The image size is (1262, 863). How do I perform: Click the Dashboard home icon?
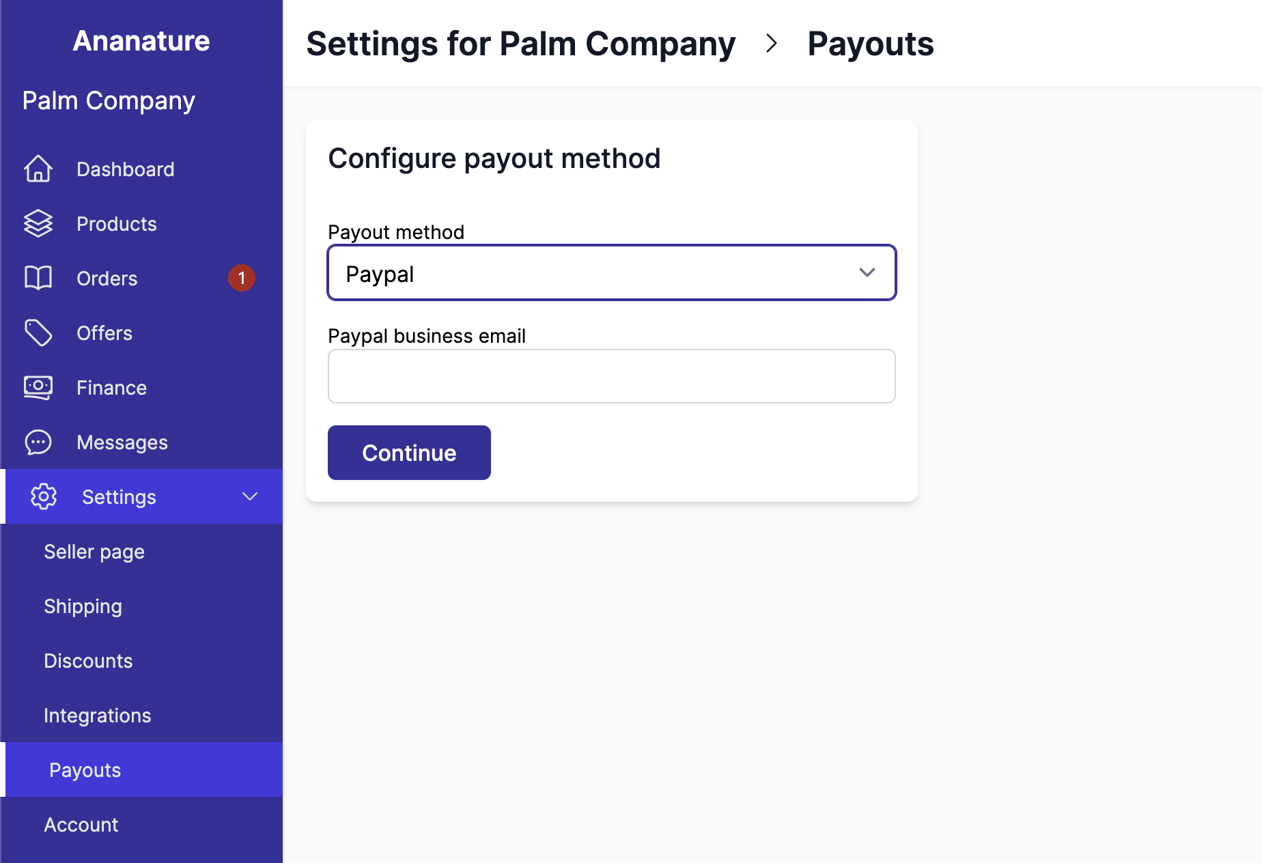39,169
